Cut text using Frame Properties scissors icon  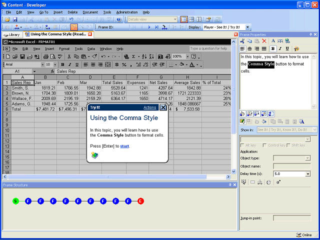242,41
